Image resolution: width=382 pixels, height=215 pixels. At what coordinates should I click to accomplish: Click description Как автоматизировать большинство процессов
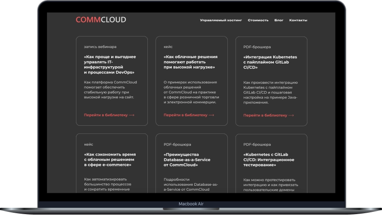[108, 184]
